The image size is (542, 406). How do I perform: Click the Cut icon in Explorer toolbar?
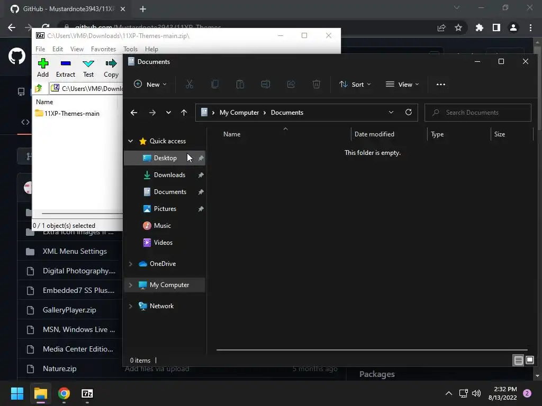coord(189,84)
